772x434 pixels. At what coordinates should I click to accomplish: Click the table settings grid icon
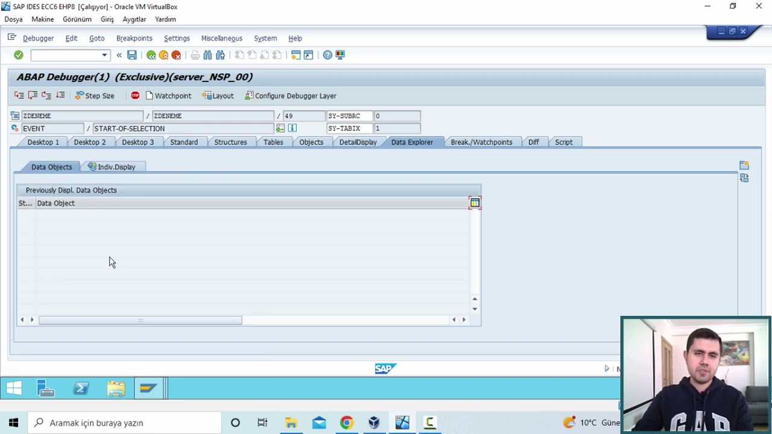coord(475,203)
